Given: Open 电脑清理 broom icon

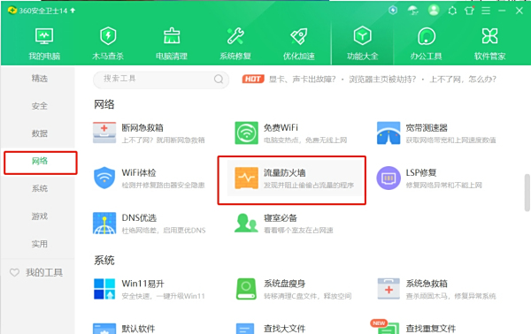Looking at the screenshot, I should (172, 36).
